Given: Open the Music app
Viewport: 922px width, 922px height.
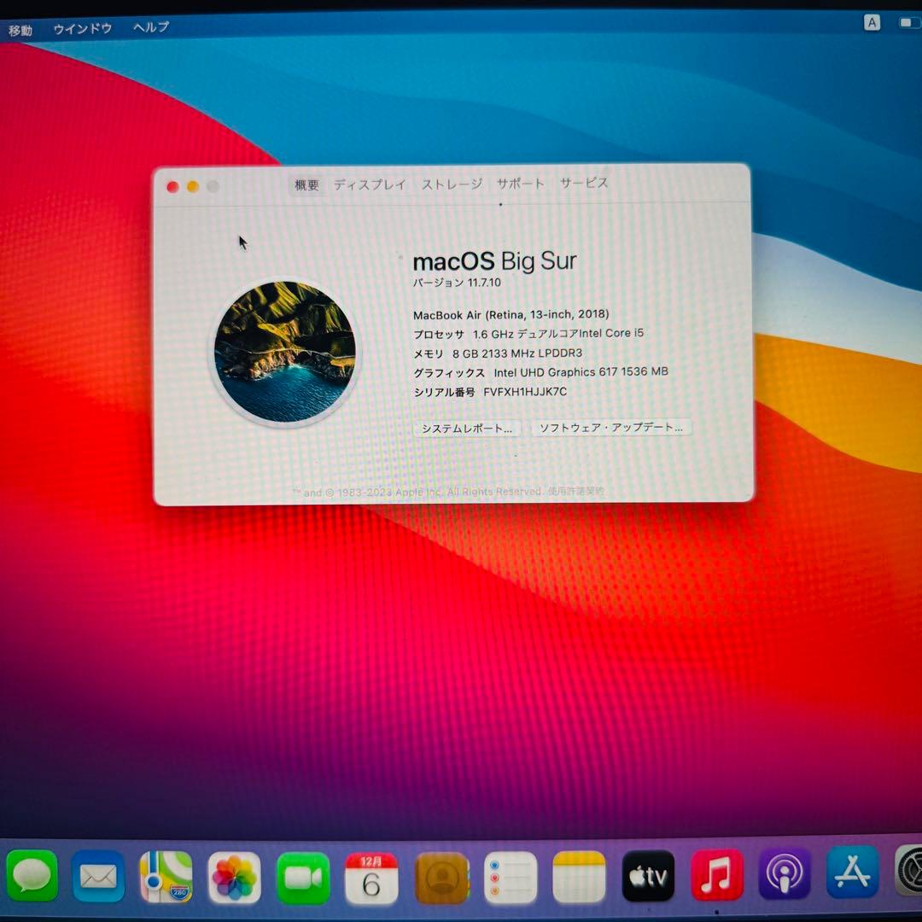Looking at the screenshot, I should [715, 875].
